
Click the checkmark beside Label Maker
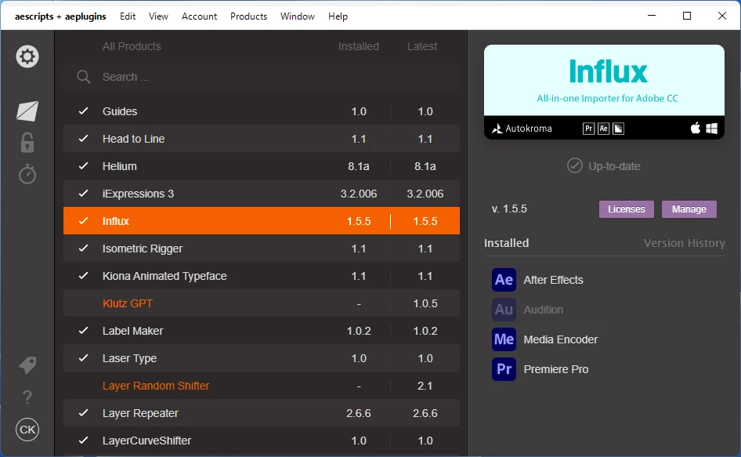83,331
